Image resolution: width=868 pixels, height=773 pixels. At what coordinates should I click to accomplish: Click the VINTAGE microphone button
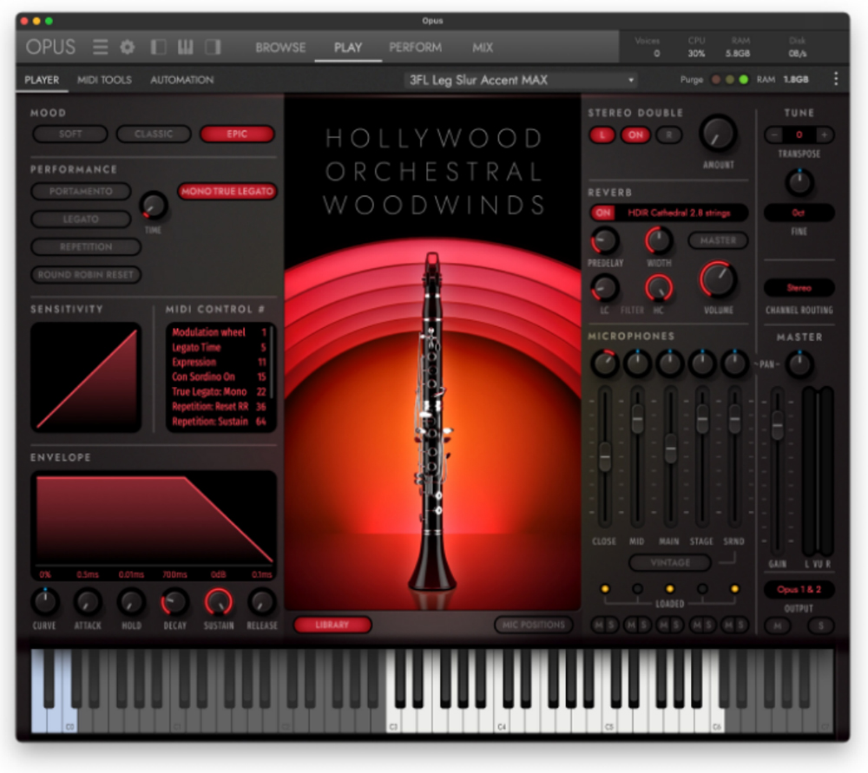[670, 563]
